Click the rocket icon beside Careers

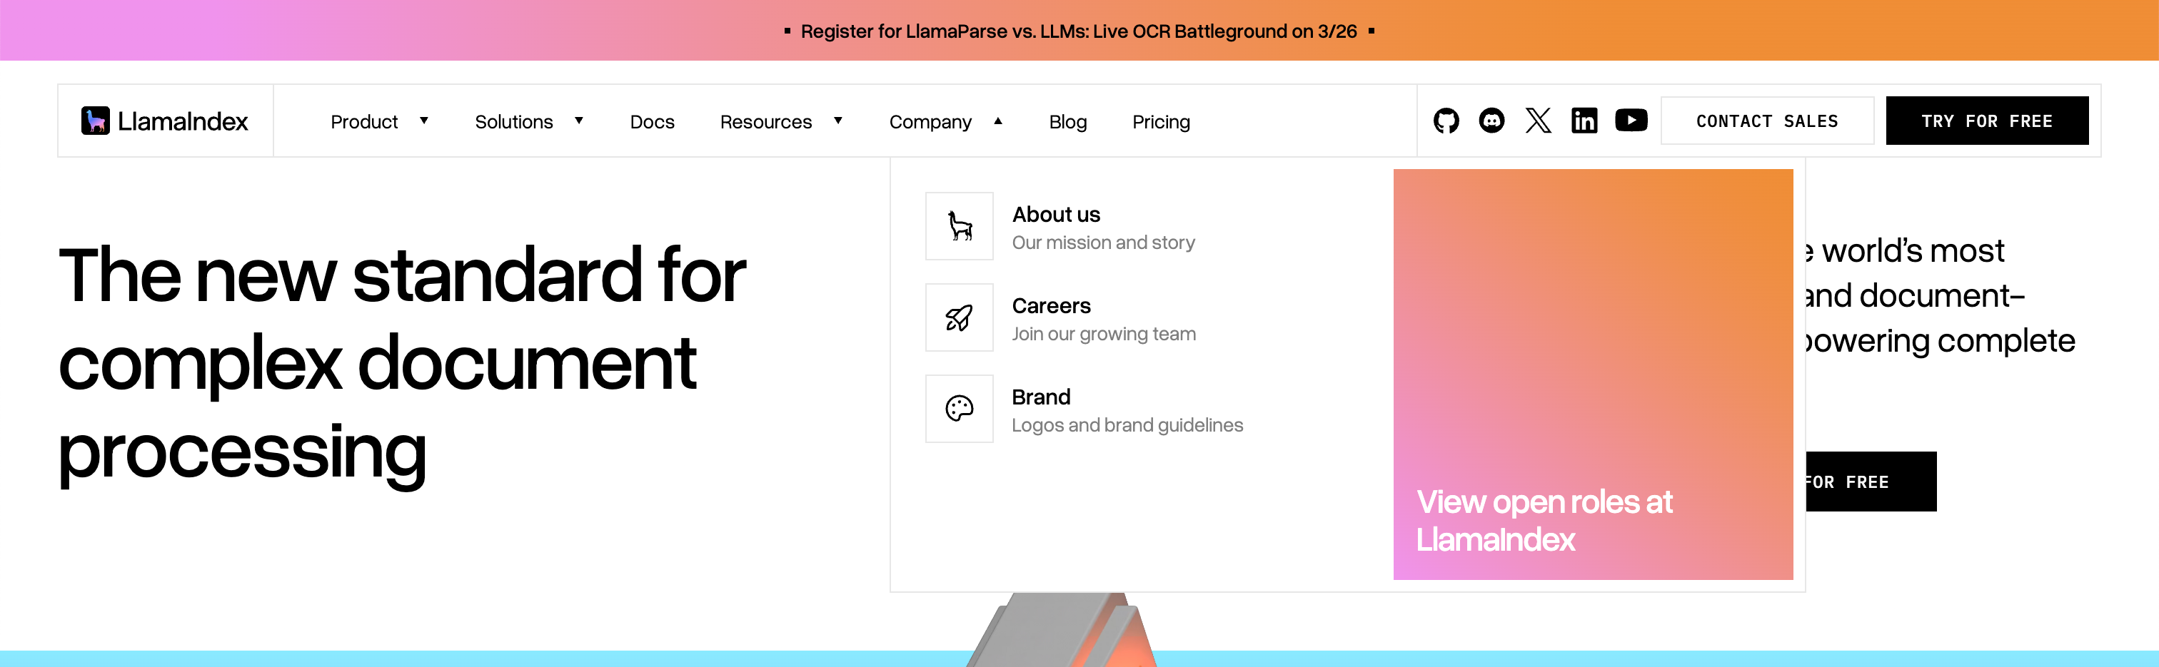[959, 317]
